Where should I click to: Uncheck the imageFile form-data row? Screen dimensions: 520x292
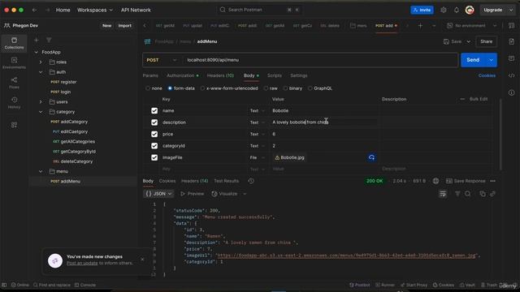[154, 157]
